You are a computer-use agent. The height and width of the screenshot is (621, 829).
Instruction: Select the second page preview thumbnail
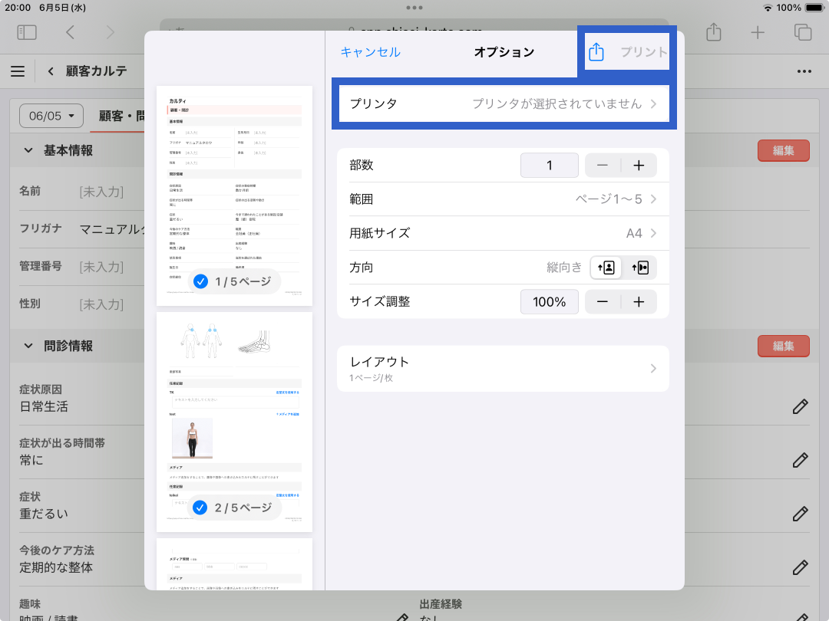(234, 422)
